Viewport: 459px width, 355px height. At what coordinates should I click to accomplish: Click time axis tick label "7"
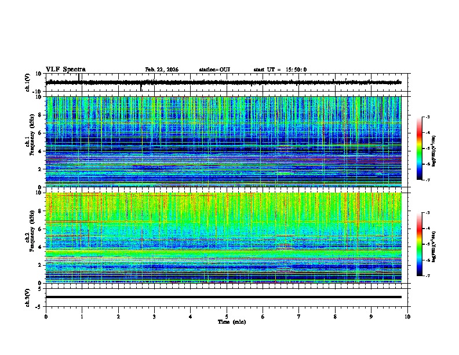(299, 317)
